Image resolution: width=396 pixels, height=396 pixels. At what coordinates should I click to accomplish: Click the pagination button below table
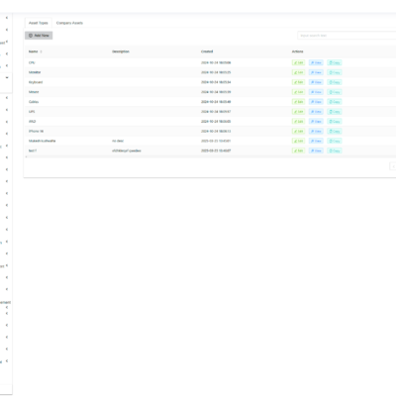click(393, 166)
